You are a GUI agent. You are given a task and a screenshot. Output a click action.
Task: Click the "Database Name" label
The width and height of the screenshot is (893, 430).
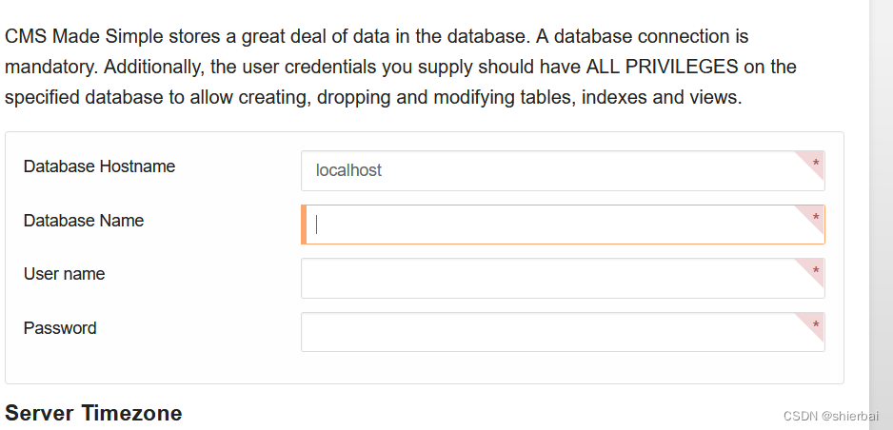pyautogui.click(x=84, y=221)
